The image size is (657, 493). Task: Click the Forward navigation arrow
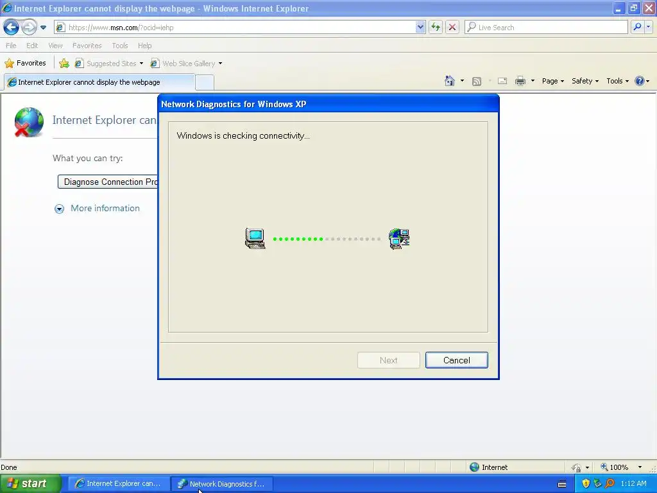pyautogui.click(x=29, y=28)
